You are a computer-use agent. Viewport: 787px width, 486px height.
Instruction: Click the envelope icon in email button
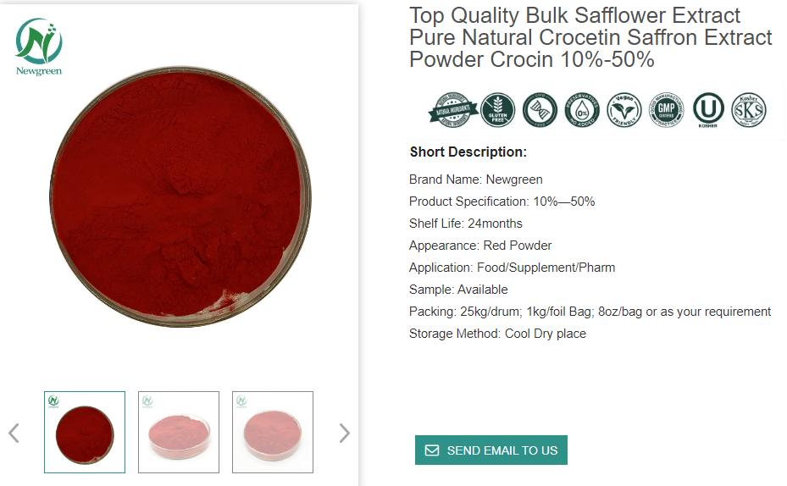[432, 450]
